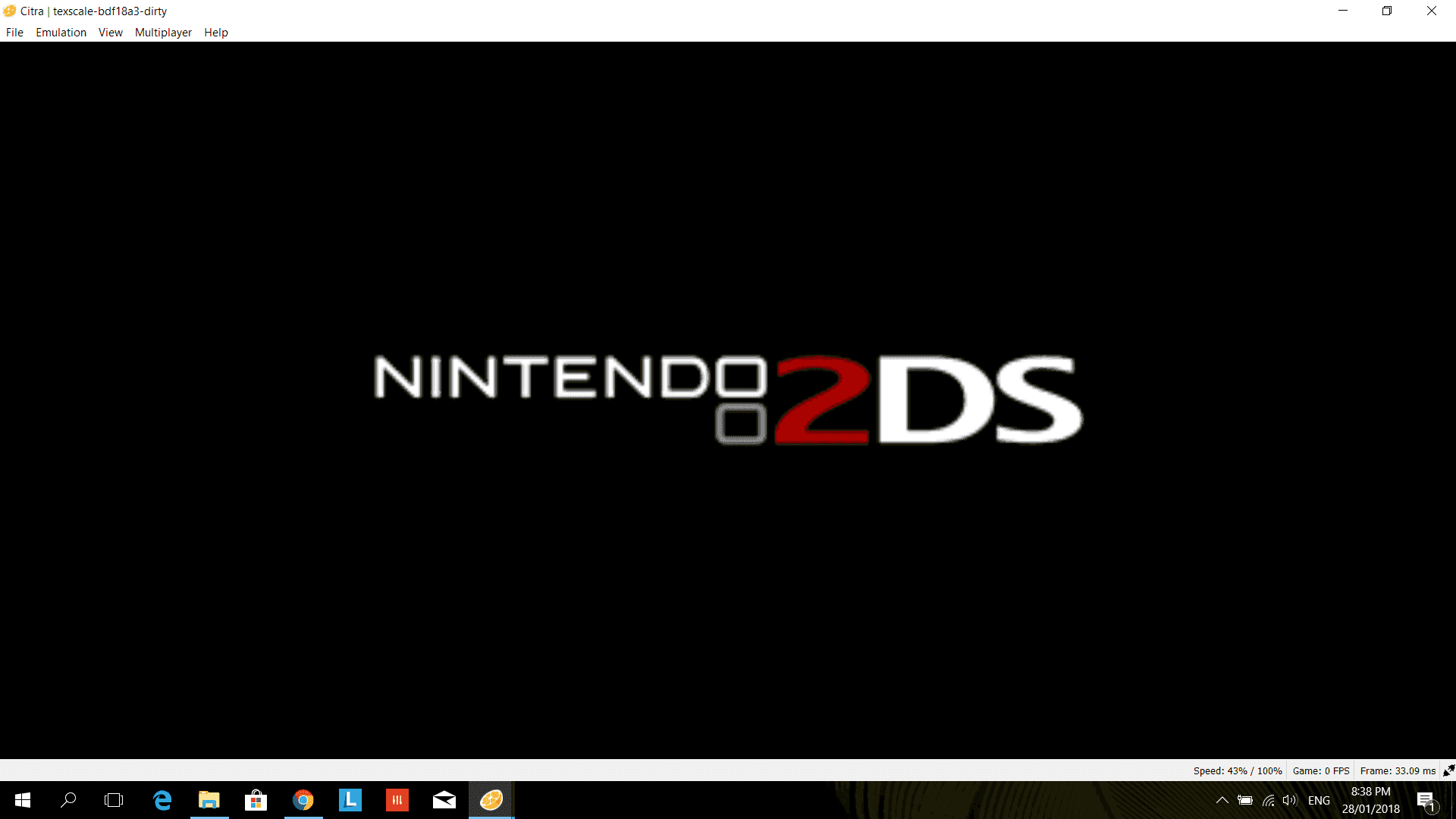Click the Game: 0 FPS status text
Screen dimensions: 1456x819
point(1321,770)
